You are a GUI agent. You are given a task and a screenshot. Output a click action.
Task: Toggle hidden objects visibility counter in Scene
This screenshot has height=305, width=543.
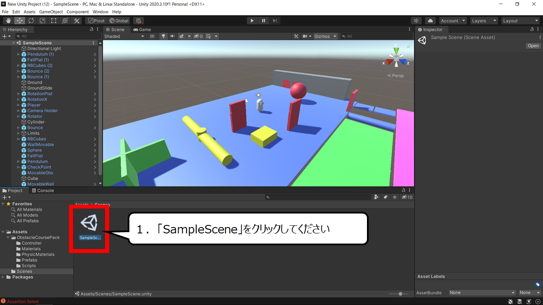tap(198, 36)
